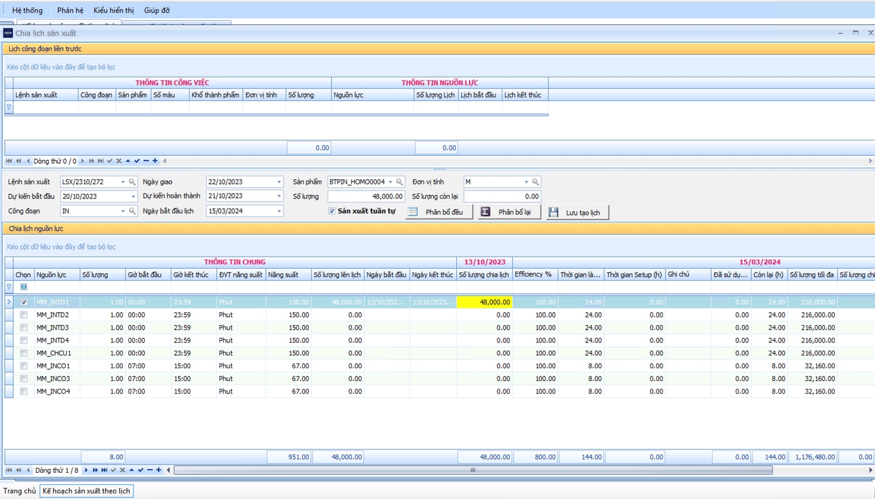This screenshot has width=875, height=499.
Task: Switch to Trang chủ tab
Action: (19, 491)
